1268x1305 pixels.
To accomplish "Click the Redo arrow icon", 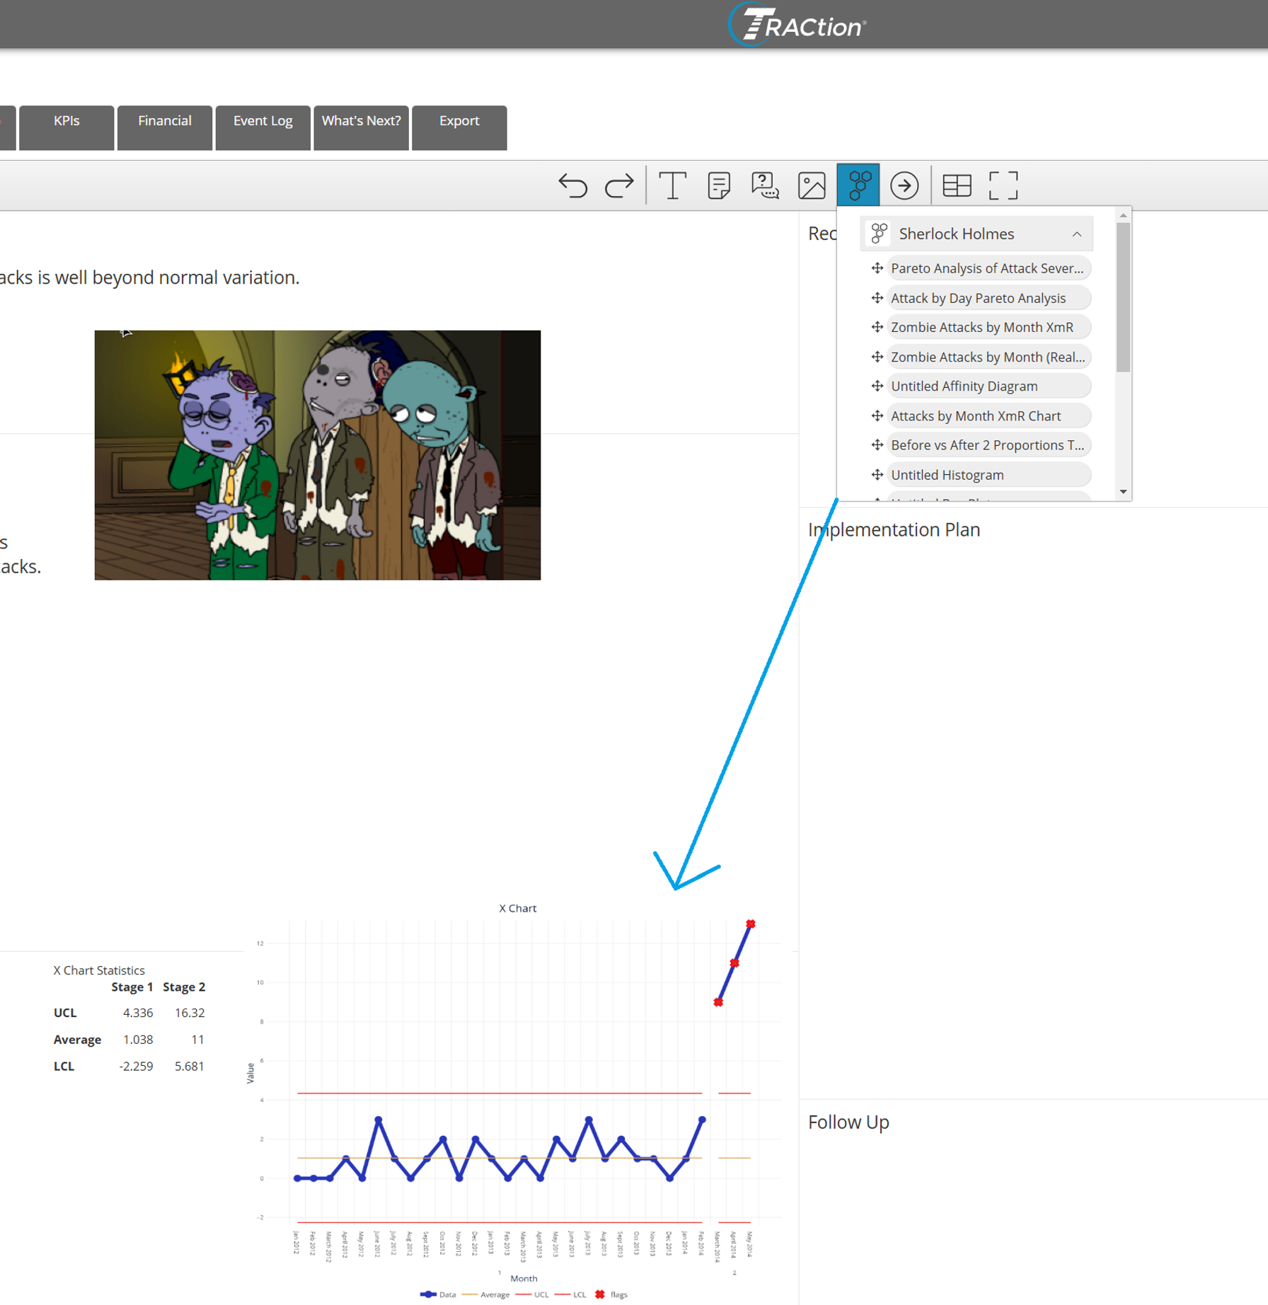I will coord(619,185).
